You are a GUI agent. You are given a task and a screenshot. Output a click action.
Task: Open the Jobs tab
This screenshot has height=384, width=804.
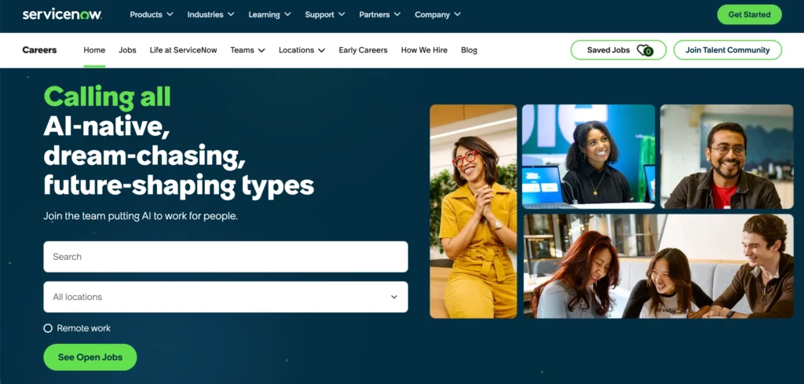pos(127,50)
